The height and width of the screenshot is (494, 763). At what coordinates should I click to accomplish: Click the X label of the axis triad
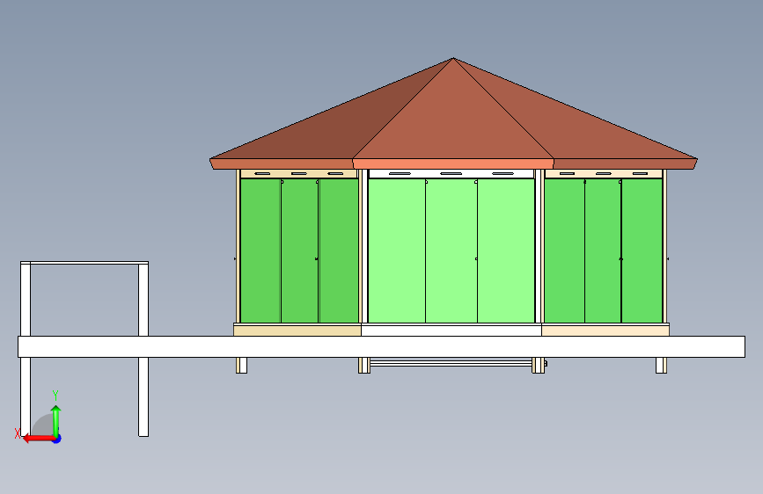point(18,433)
